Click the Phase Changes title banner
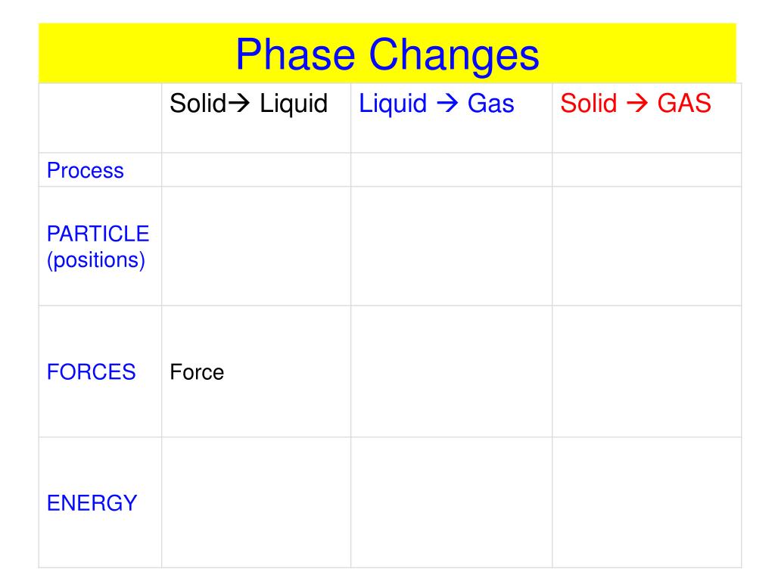The width and height of the screenshot is (775, 581). (387, 54)
